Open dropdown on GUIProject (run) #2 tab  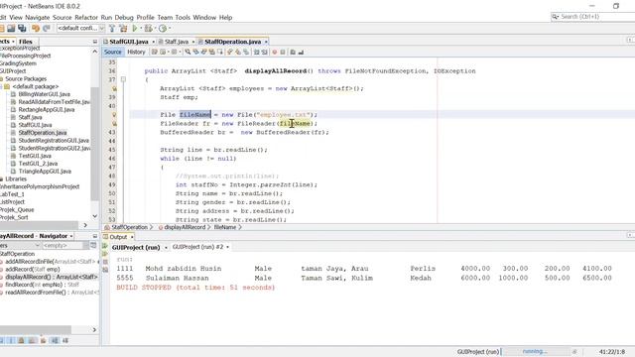coord(227,247)
